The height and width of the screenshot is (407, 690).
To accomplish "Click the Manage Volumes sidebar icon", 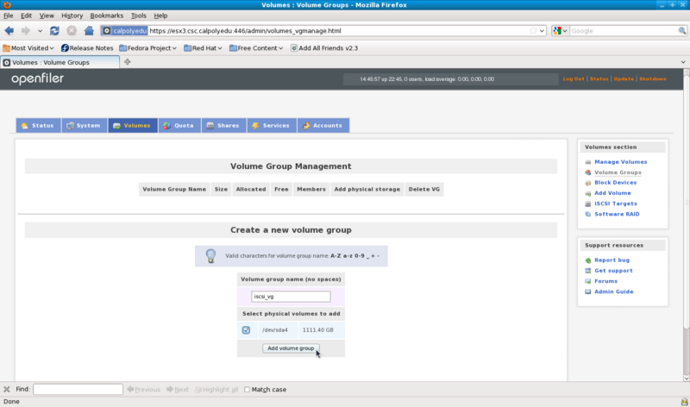I will coord(588,162).
